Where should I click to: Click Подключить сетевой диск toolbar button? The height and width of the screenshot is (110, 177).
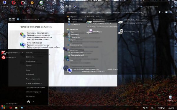tap(133, 12)
